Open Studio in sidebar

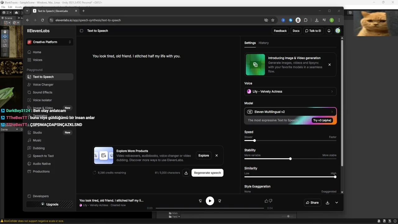tap(50, 133)
